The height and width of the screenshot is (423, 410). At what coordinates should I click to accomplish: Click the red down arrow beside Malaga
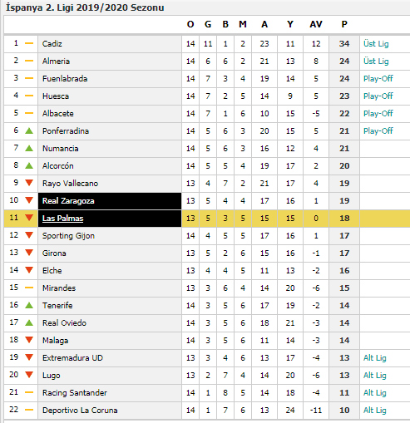click(x=29, y=340)
